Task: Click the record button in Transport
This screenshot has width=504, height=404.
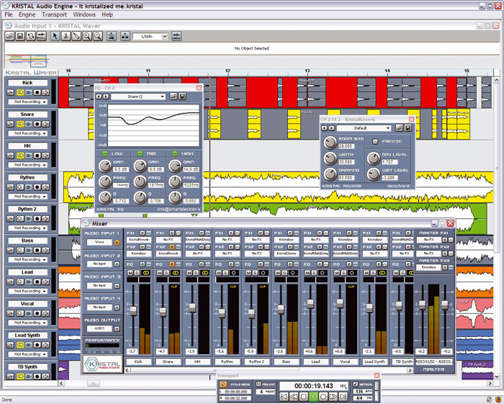Action: 323,396
